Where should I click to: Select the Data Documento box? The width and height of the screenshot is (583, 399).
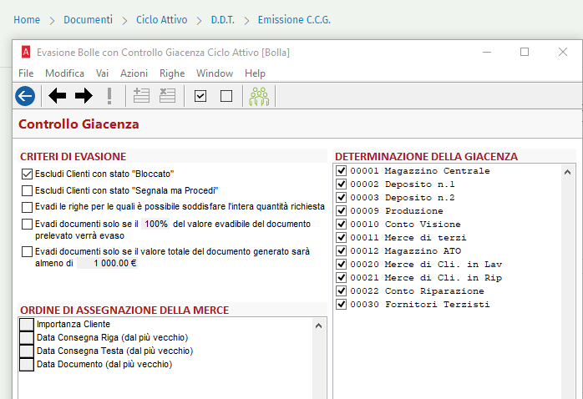27,365
